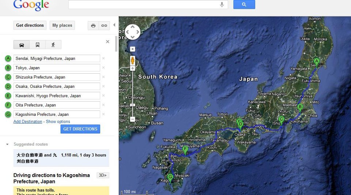The height and width of the screenshot is (195, 351).
Task: Remove the Oita Prefecture destination
Action: [103, 105]
